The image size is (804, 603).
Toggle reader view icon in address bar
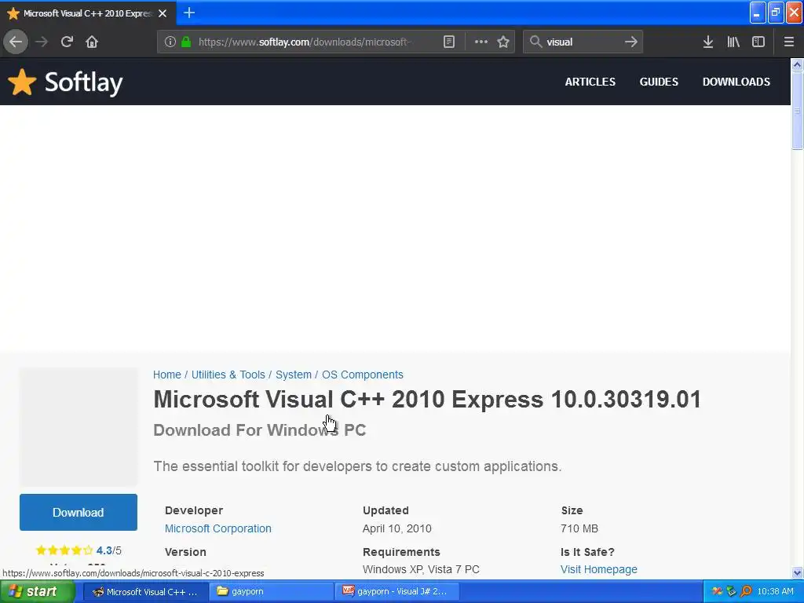449,42
